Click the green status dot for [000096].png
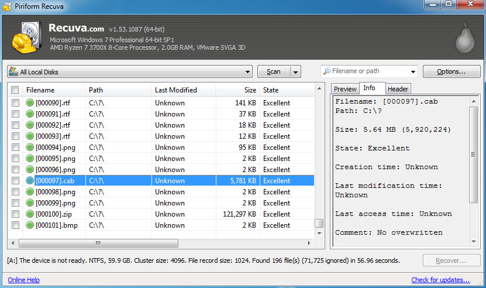Viewport: 486px width, 288px height. (30, 169)
